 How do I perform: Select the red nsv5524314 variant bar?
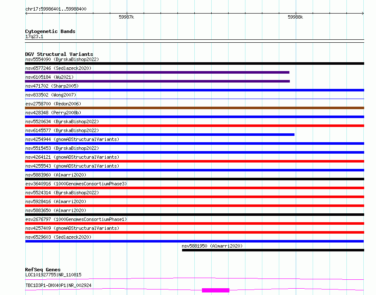[x=194, y=197]
